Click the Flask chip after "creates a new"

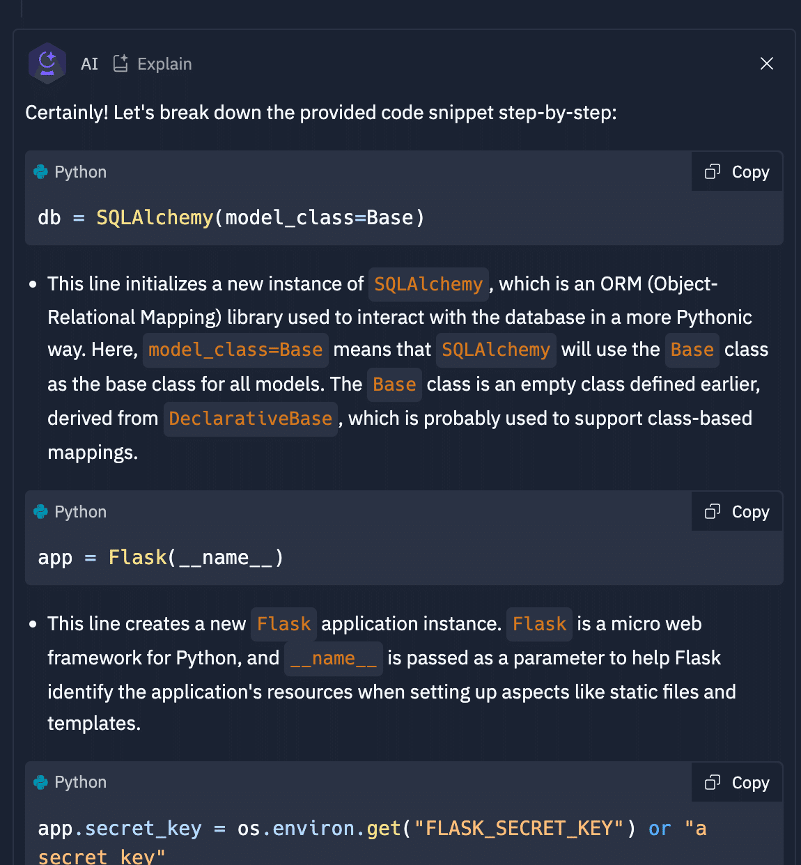click(x=283, y=624)
